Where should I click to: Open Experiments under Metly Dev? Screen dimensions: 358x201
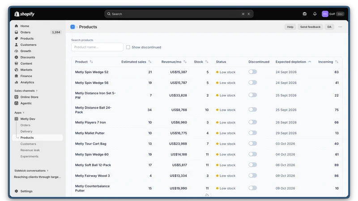point(30,156)
